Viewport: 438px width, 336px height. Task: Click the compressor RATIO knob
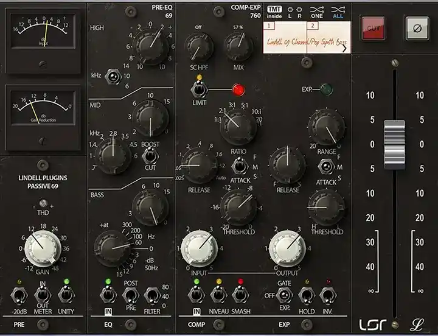coord(238,127)
